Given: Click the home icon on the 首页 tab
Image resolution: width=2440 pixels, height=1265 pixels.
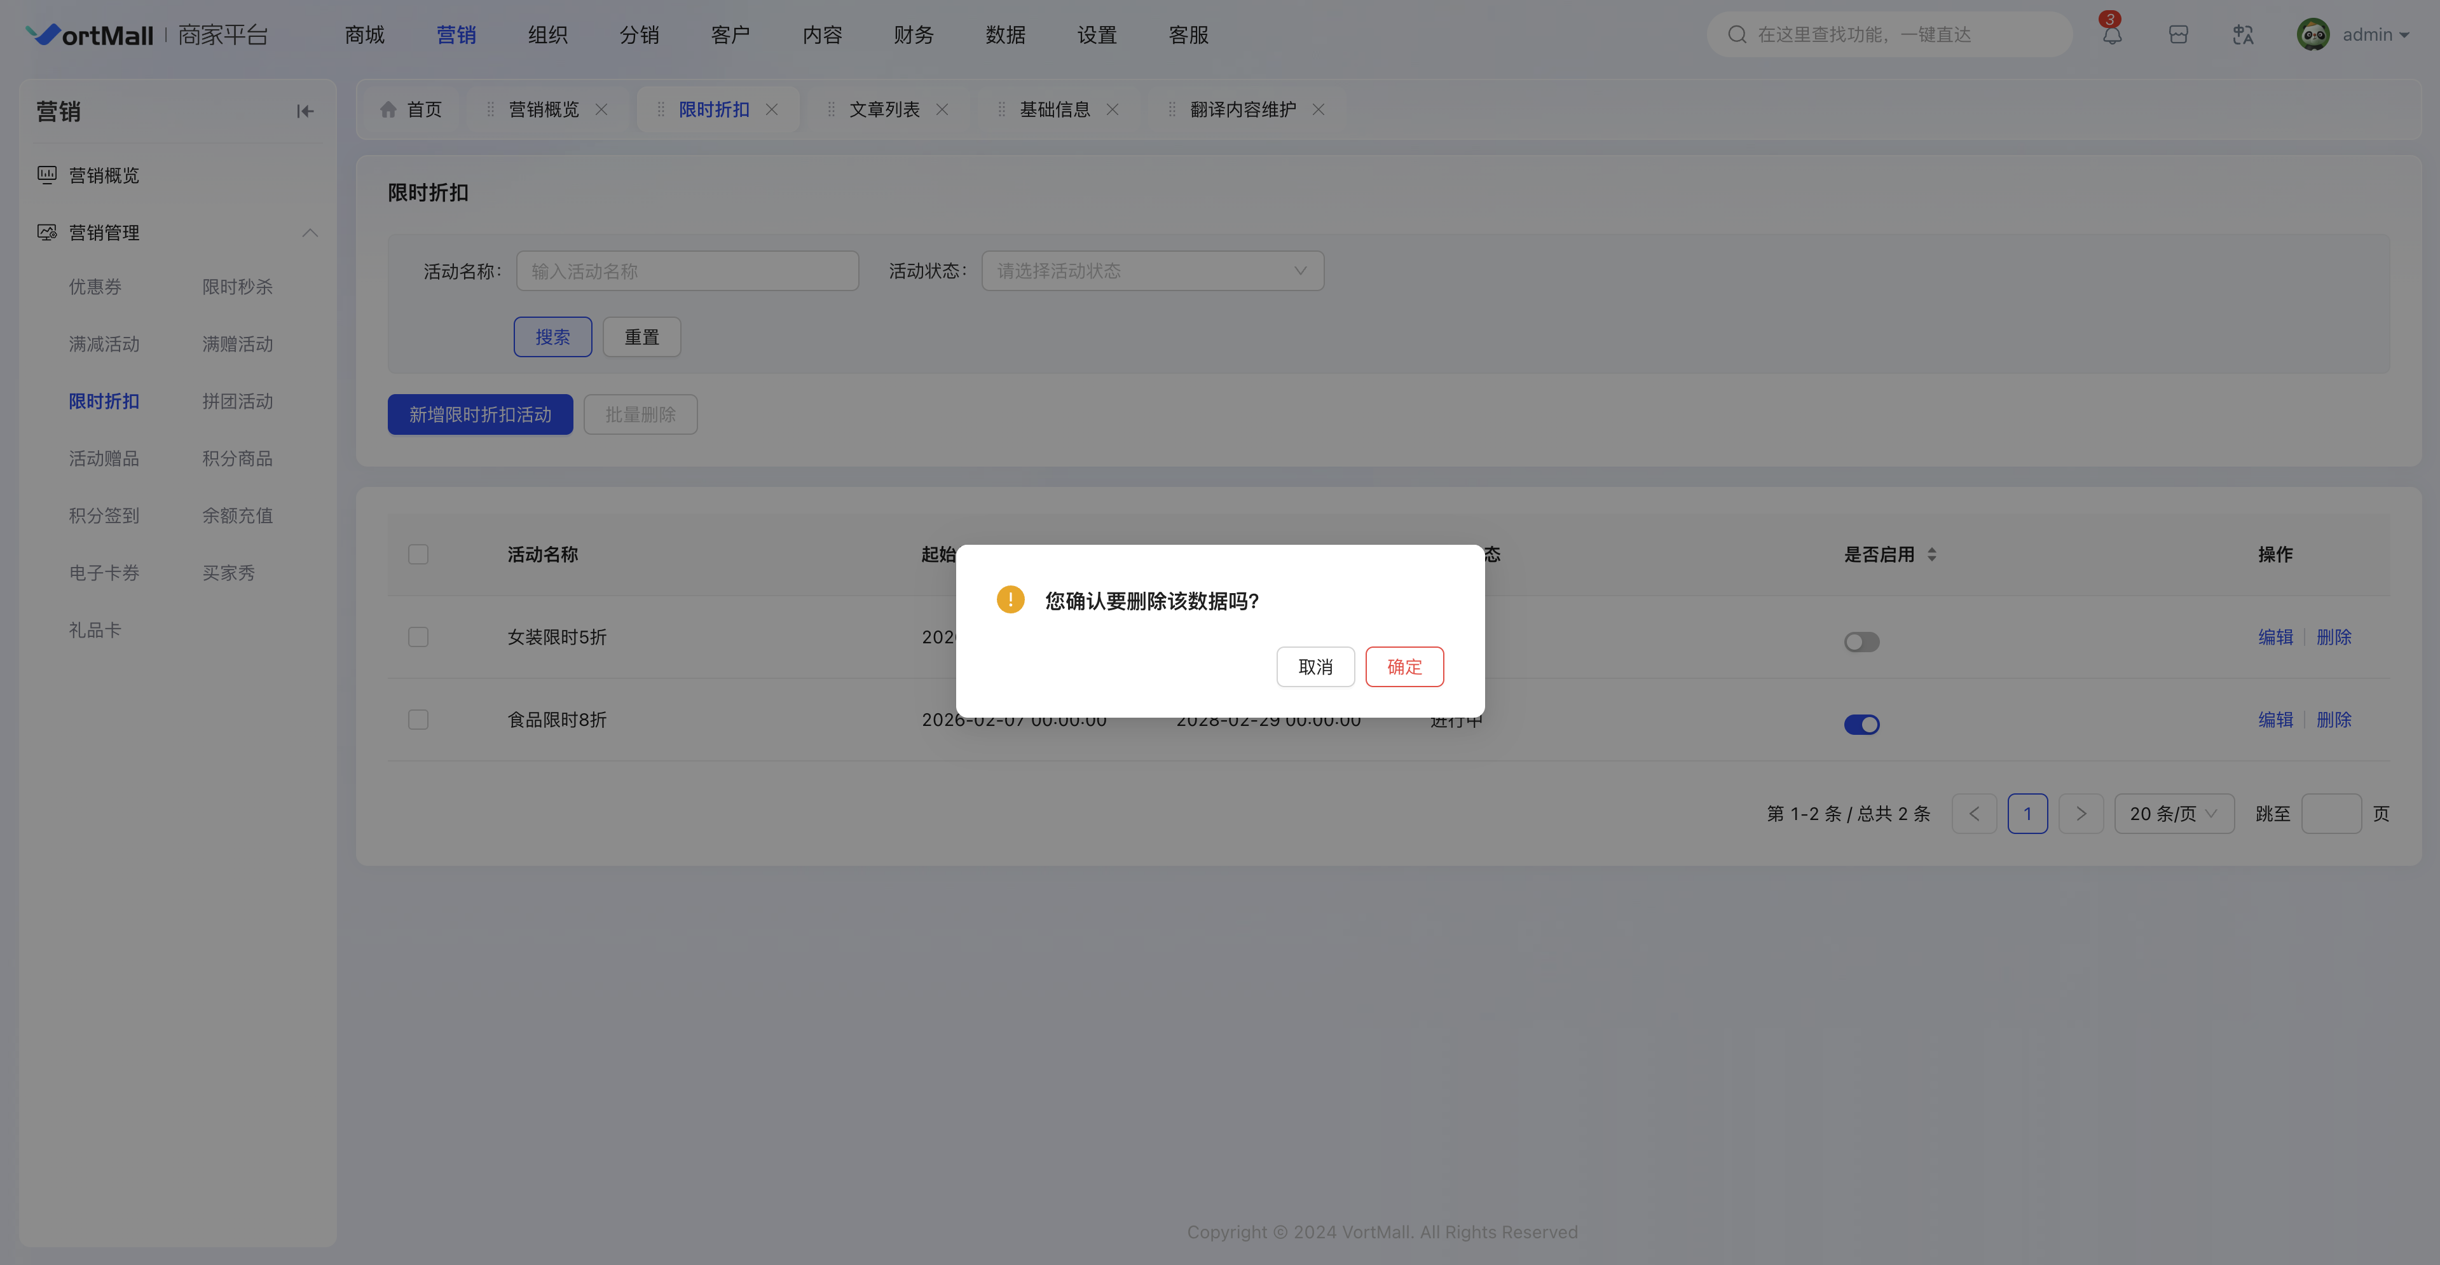Looking at the screenshot, I should click(x=388, y=110).
